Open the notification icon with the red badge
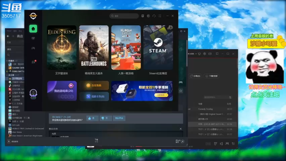 pyautogui.click(x=33, y=62)
